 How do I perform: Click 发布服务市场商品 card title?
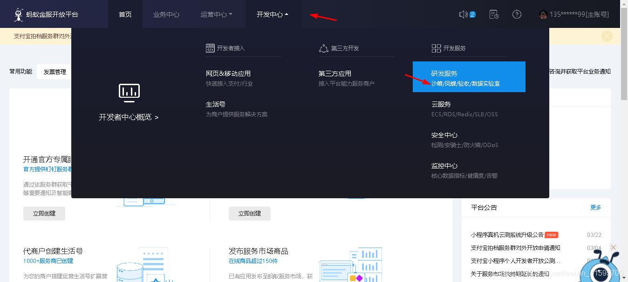coord(259,251)
